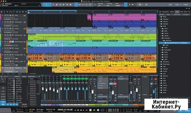191x113 pixels.
Task: Select the Paint tool
Action: pos(60,5)
